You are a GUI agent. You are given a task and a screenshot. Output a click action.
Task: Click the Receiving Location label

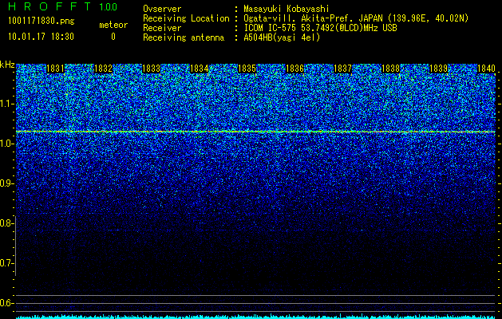[186, 18]
